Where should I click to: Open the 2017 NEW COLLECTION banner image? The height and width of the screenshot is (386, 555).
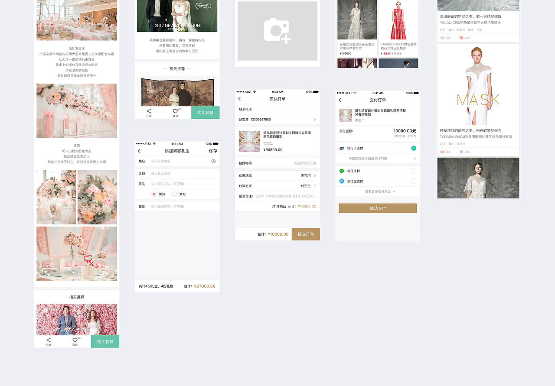pyautogui.click(x=177, y=16)
